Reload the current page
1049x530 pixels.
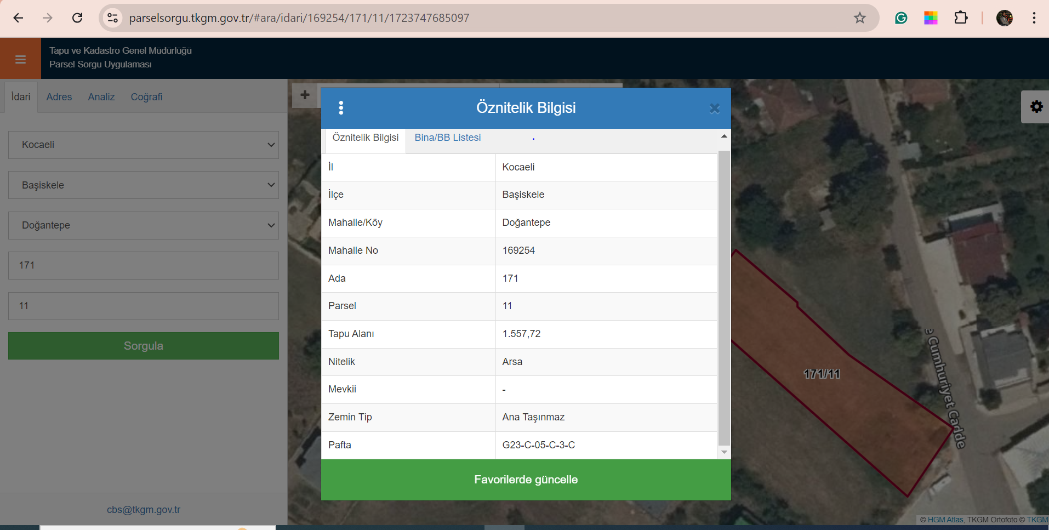(x=77, y=18)
